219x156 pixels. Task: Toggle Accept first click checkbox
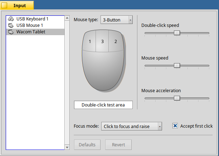(x=175, y=126)
